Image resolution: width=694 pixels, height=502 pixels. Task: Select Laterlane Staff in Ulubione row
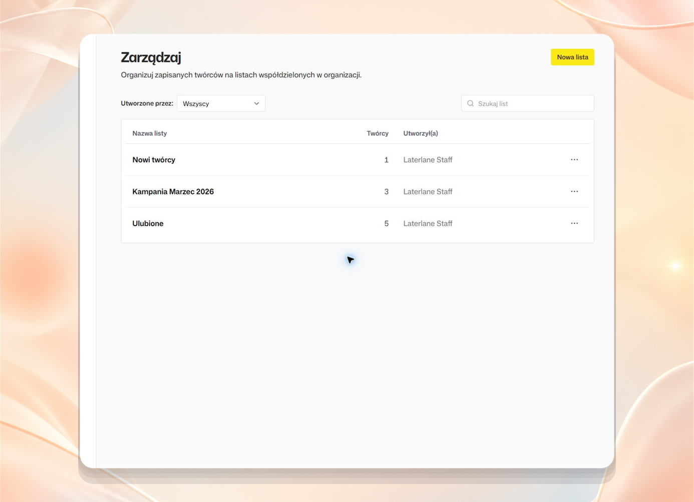(428, 223)
